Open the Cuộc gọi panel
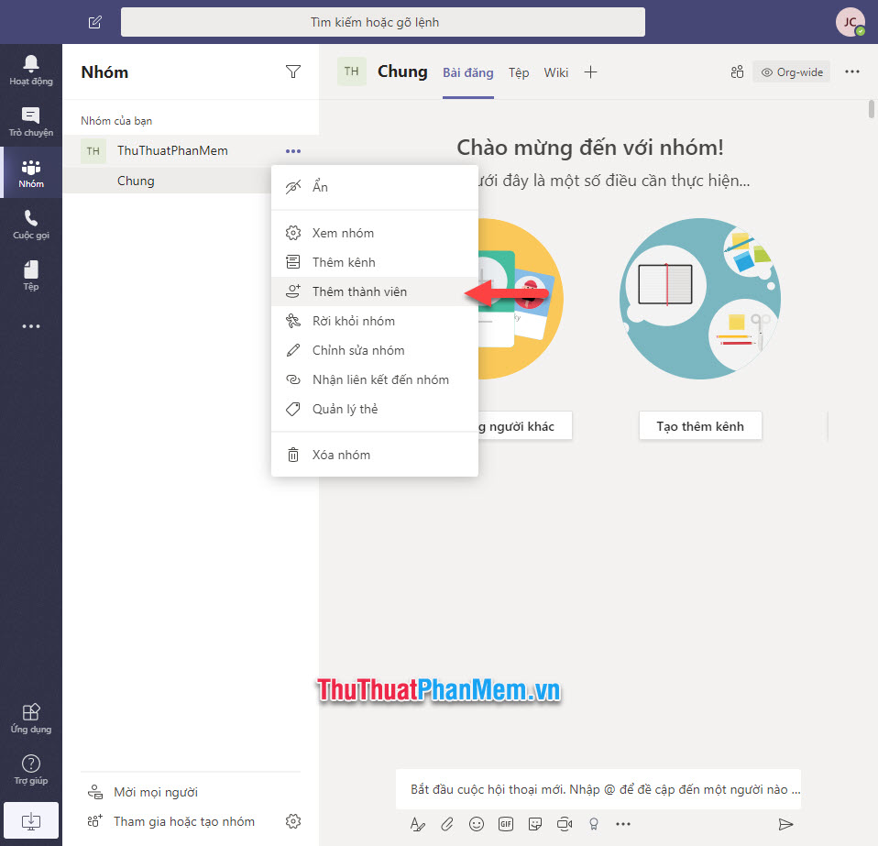This screenshot has width=878, height=846. 30,225
